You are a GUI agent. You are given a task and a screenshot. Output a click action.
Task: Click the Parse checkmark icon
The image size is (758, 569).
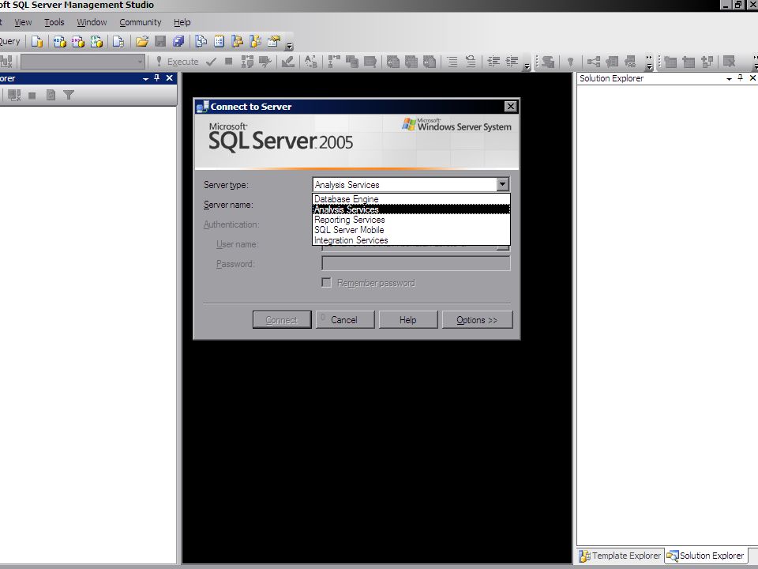[211, 62]
